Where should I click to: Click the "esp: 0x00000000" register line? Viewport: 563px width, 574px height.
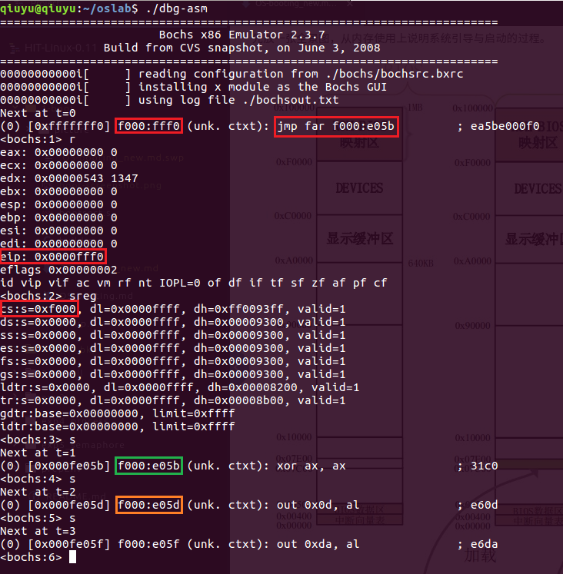click(x=58, y=204)
